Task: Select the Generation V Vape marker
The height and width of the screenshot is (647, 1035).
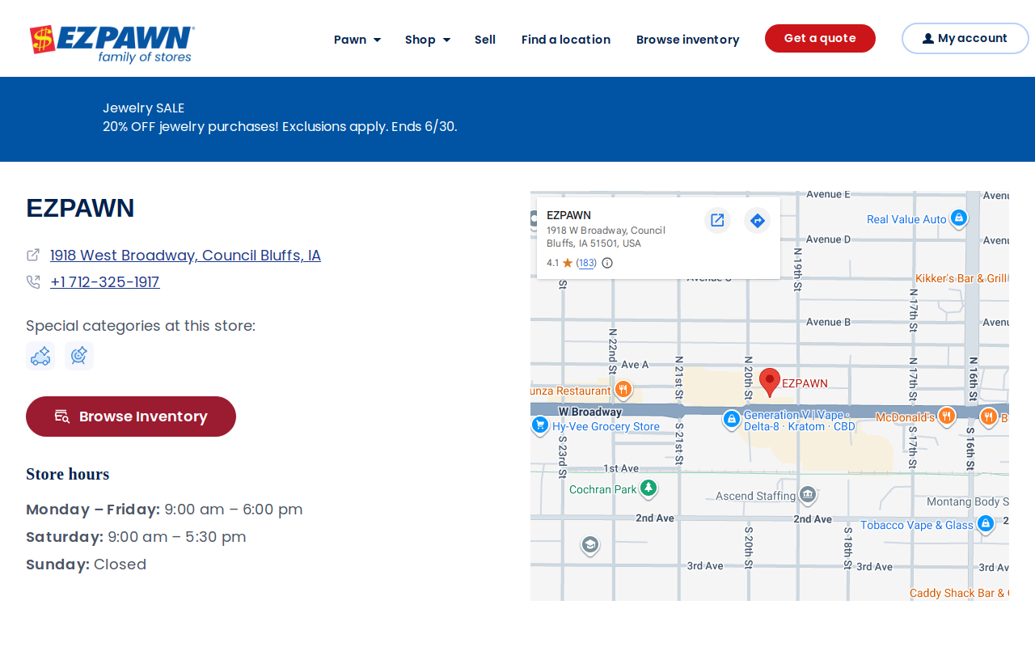Action: click(731, 419)
